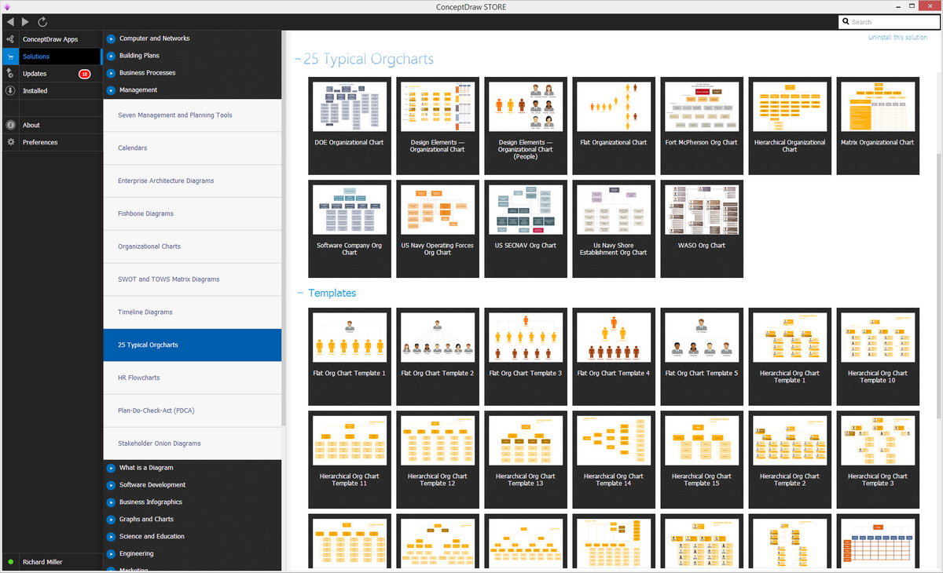Open Hierarchical Org Chart Template 2
The height and width of the screenshot is (573, 943).
pyautogui.click(x=790, y=459)
